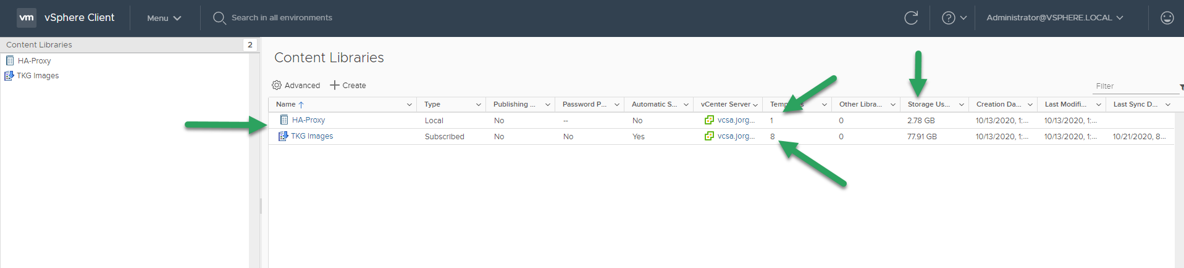
Task: Click the VMware vm logo
Action: point(27,18)
